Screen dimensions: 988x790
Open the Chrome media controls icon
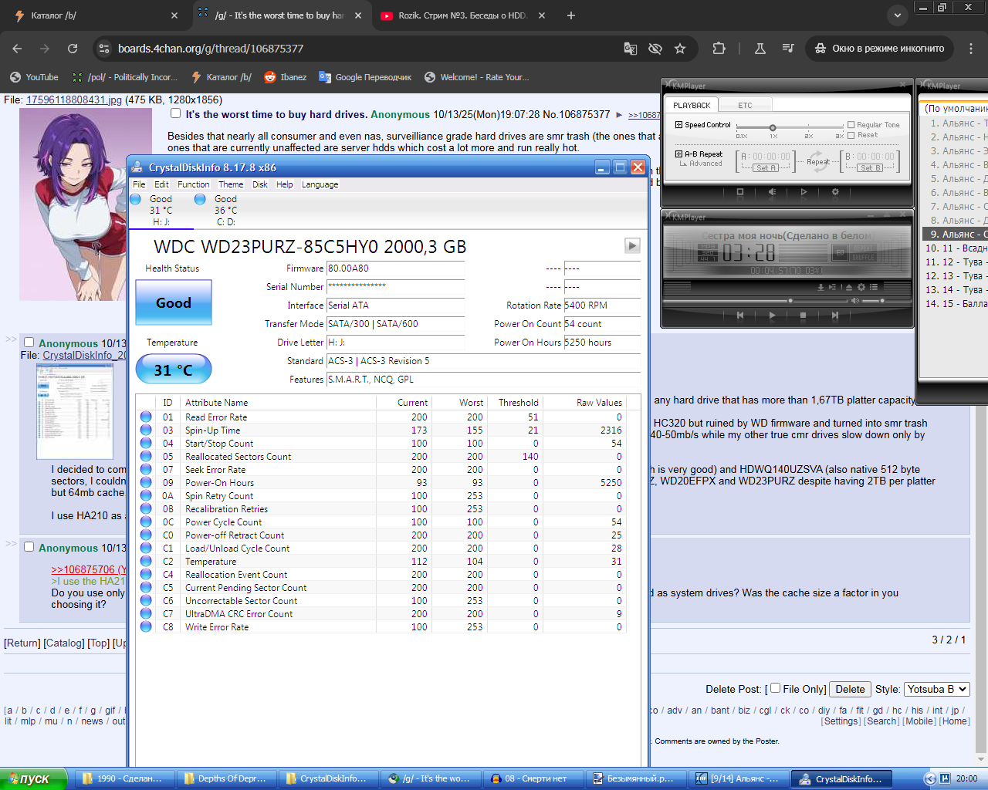[788, 49]
